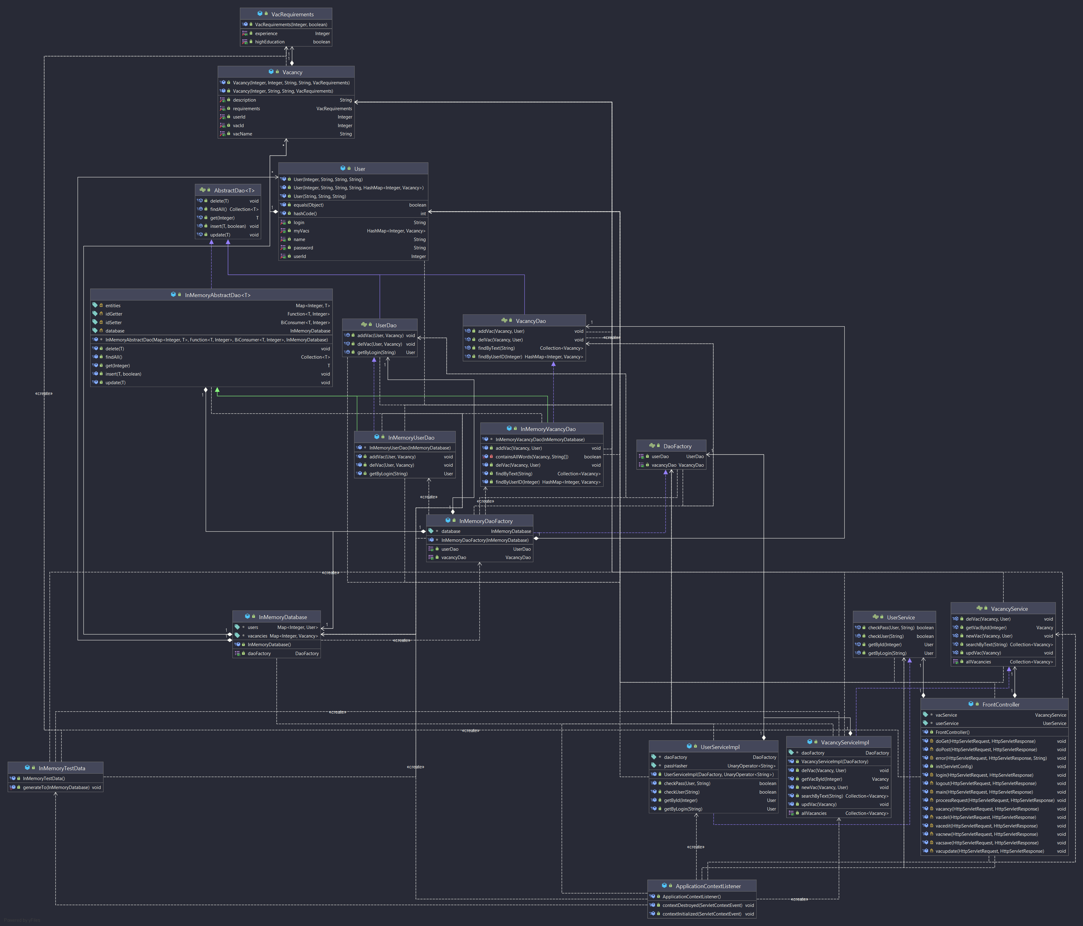Select generateTo(InMemoryDatabase) in InMemoryTestData
Screen dimensions: 1083x926
56,787
